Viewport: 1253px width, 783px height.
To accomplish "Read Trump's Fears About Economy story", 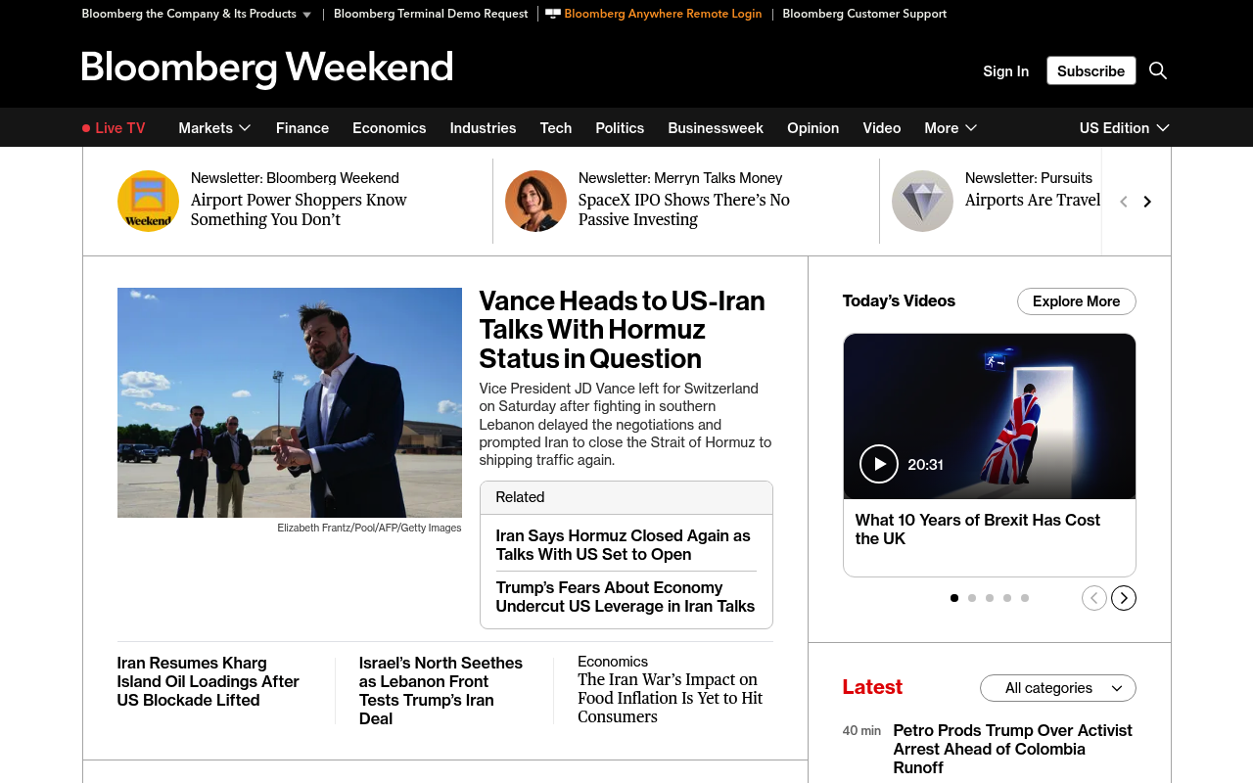I will 626,597.
